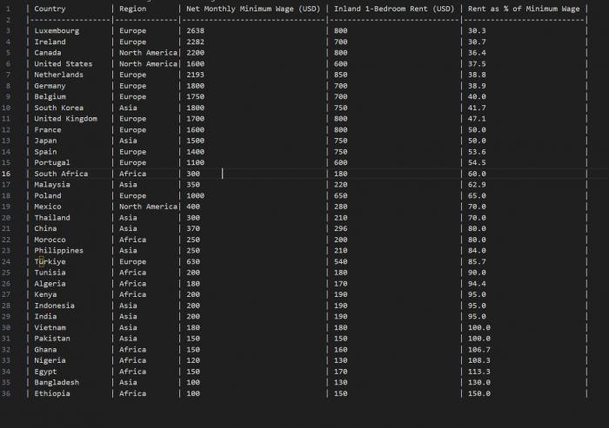The image size is (609, 428).
Task: Place cursor on the word Türkiye
Action: point(50,261)
